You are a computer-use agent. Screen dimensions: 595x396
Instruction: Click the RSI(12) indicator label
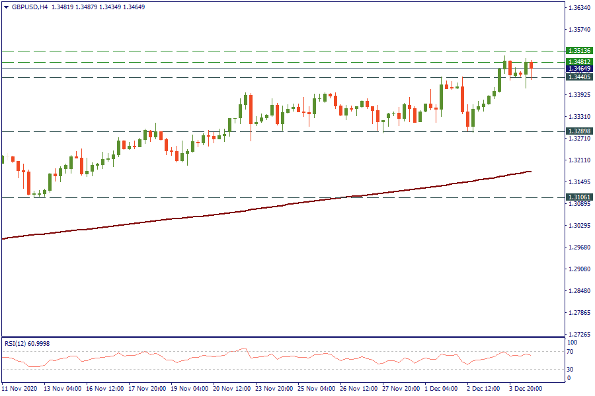click(x=26, y=343)
